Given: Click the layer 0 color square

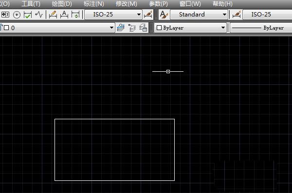Looking at the screenshot, I should [6, 28].
